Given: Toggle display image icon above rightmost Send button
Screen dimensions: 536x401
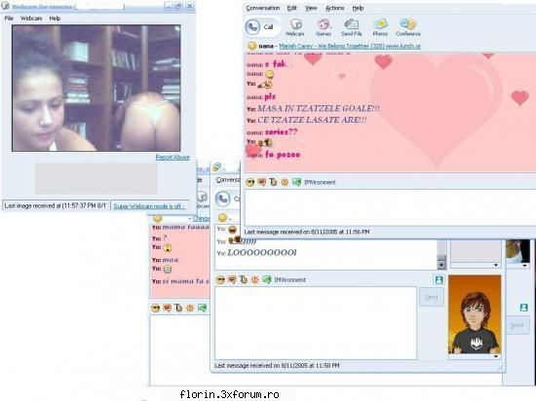Looking at the screenshot, I should pos(523,308).
